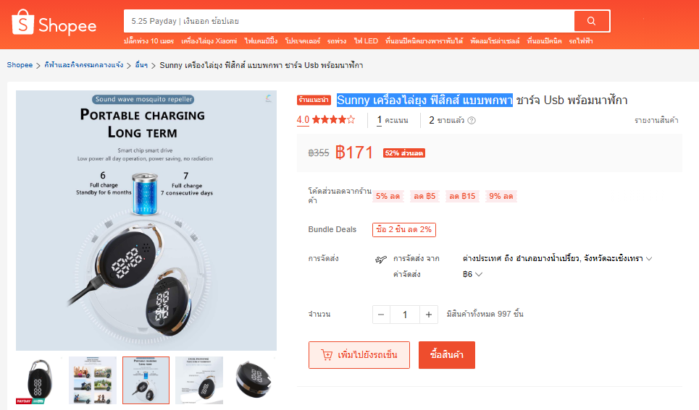Click the Shopee logo in header

[x=54, y=22]
